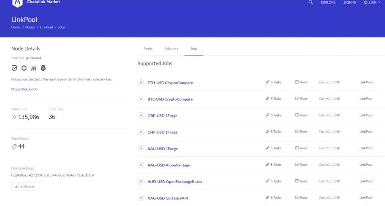Open the GBP-USD 1Forge job
This screenshot has height=206, width=385.
click(162, 115)
